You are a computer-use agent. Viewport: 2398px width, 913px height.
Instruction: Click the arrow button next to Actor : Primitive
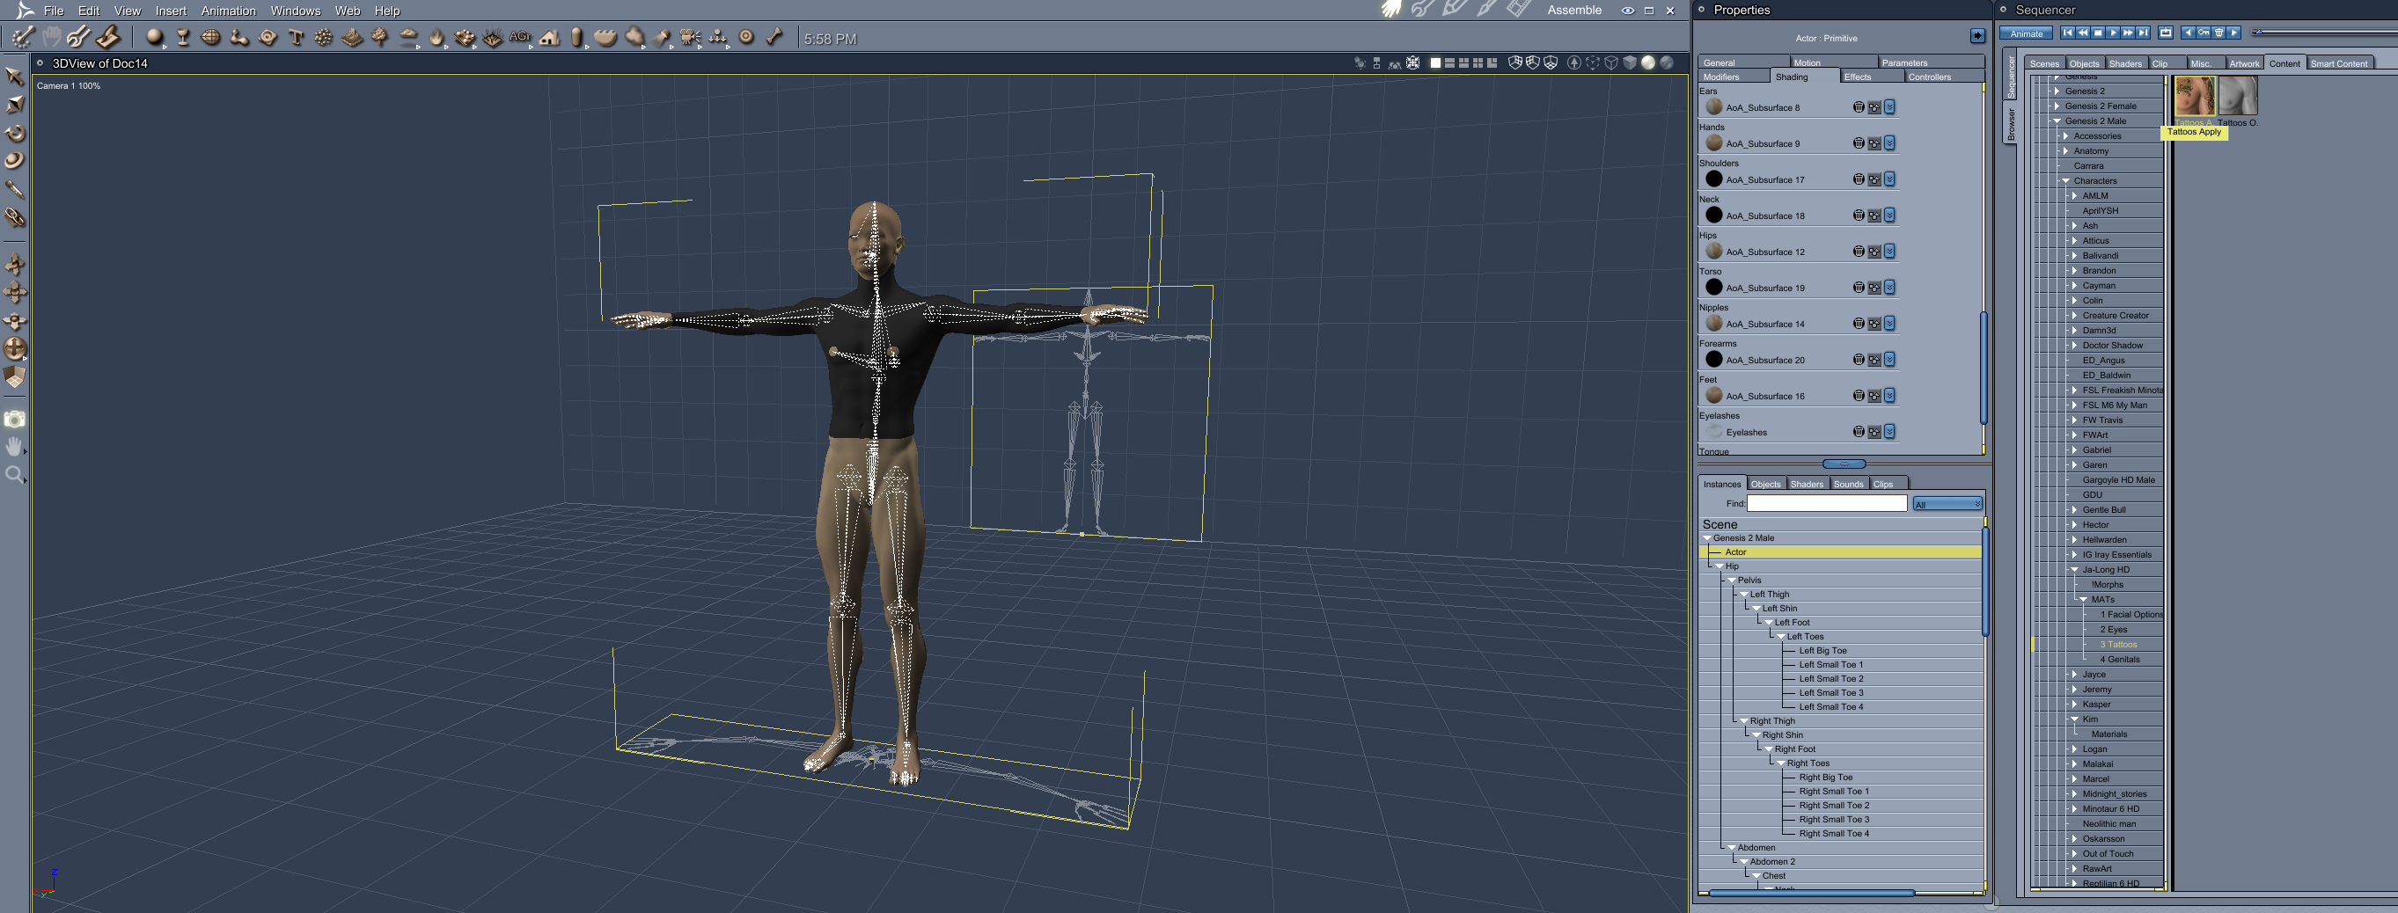point(1977,36)
